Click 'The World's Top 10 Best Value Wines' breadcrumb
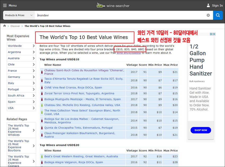This screenshot has height=167, width=225. point(47,26)
